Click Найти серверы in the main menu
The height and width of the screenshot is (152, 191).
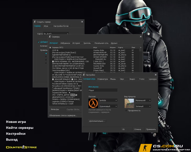(x=20, y=128)
